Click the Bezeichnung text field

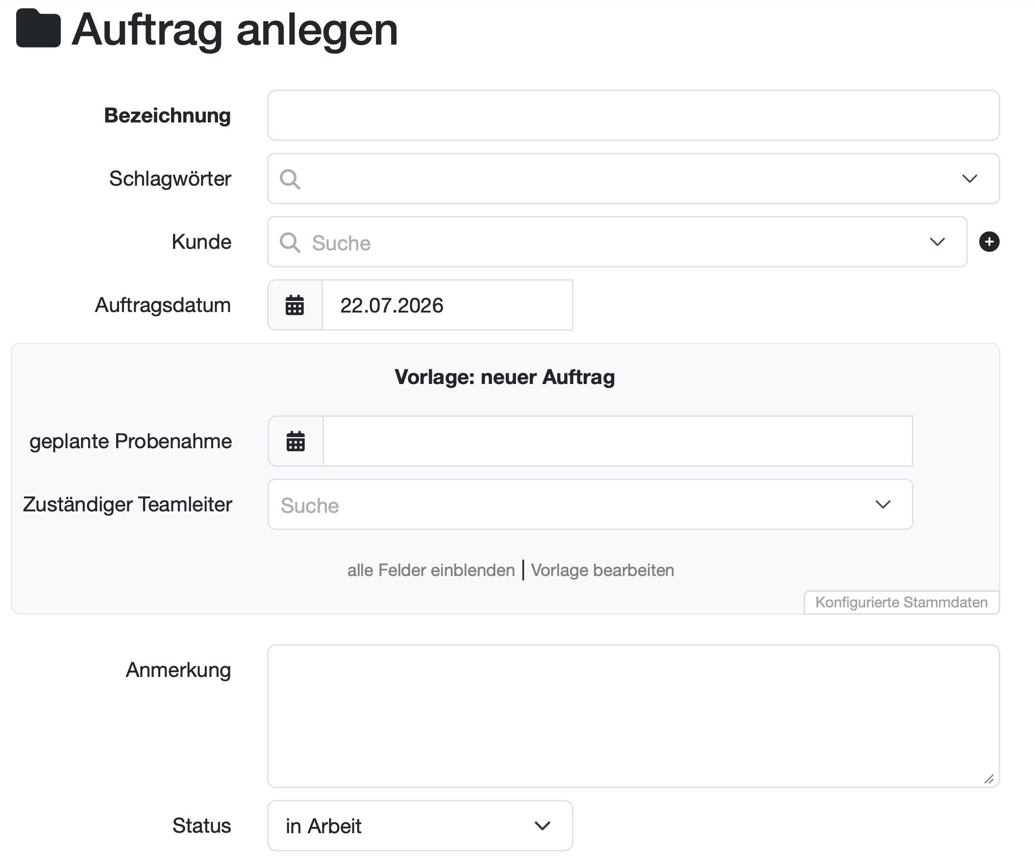click(x=633, y=115)
